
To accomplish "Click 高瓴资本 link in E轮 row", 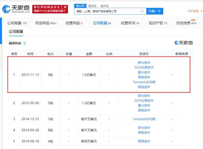I will click(144, 87).
